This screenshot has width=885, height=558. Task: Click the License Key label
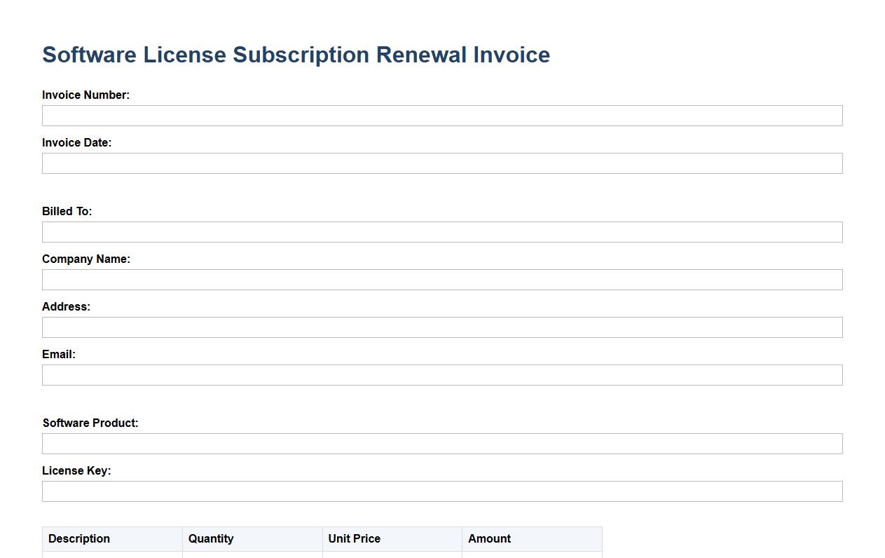pyautogui.click(x=76, y=471)
